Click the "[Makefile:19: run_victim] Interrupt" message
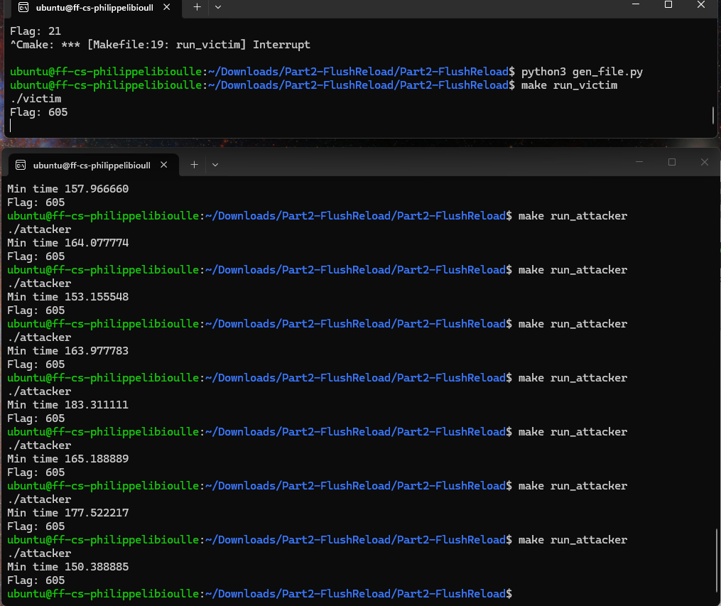The width and height of the screenshot is (721, 606). (x=199, y=45)
